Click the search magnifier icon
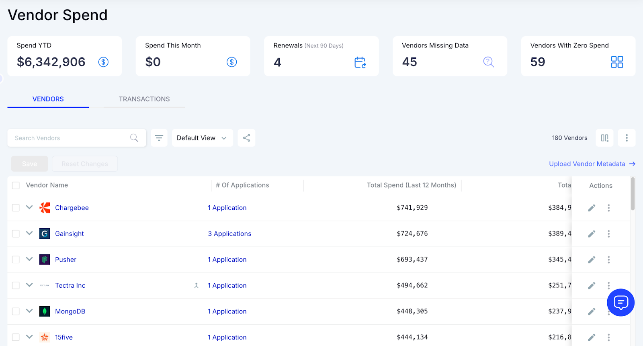Screen dimensions: 643x346 pyautogui.click(x=134, y=138)
